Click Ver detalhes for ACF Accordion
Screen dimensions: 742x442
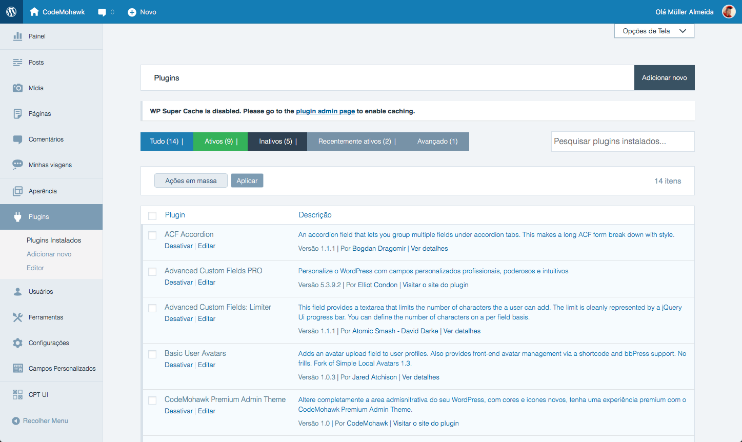point(429,249)
